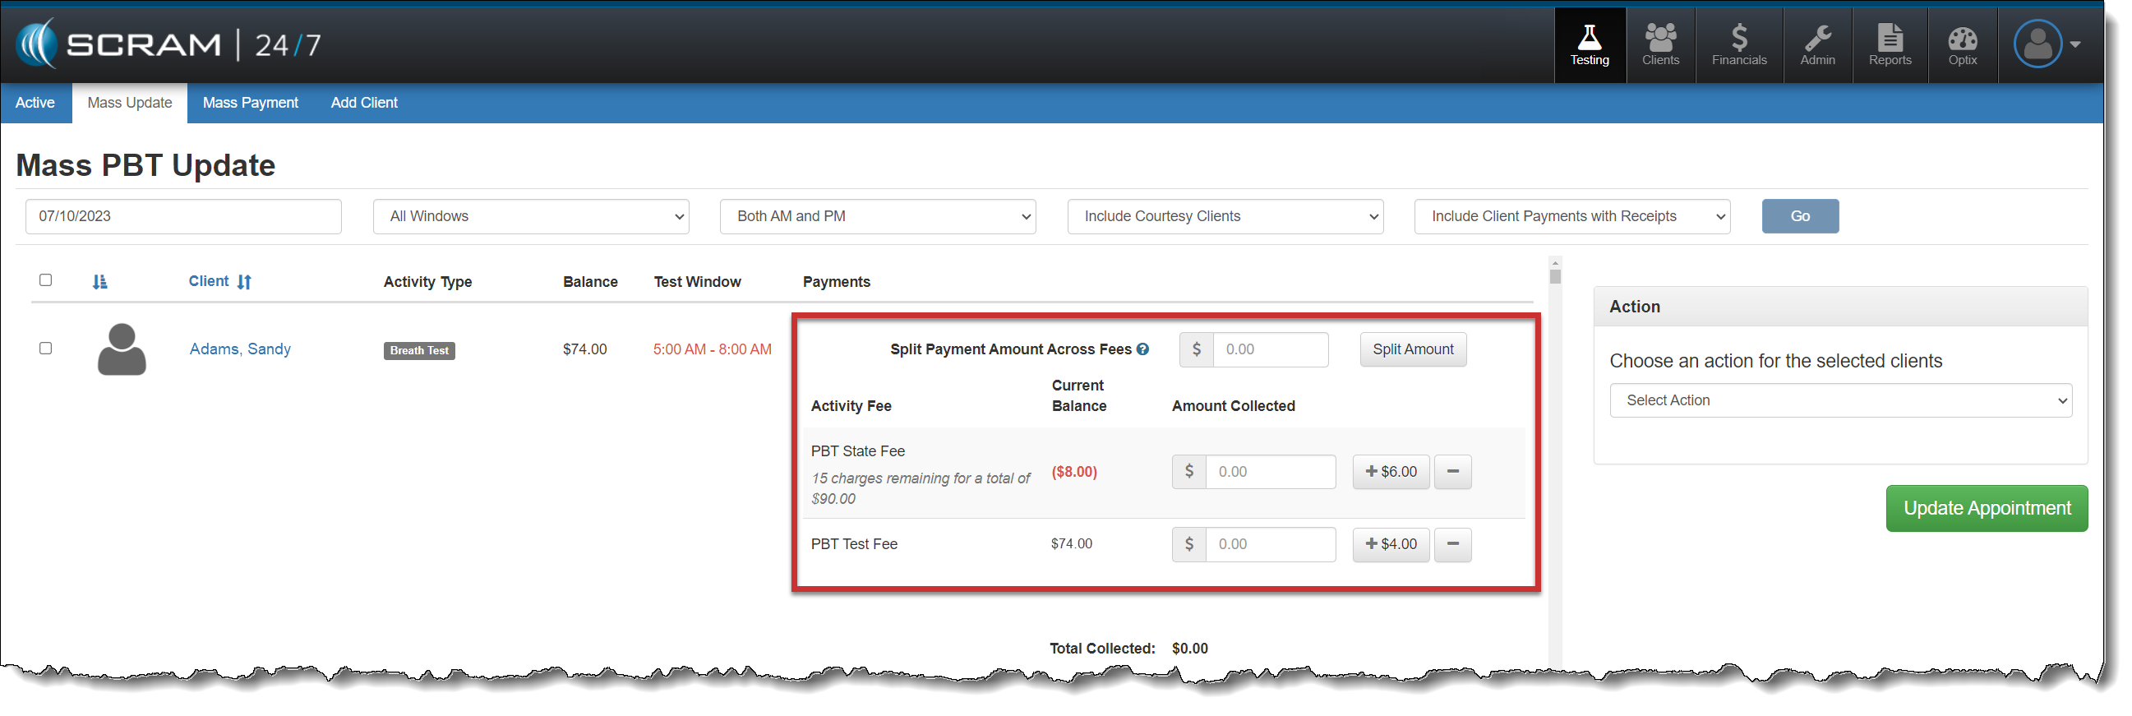This screenshot has height=716, width=2132.
Task: Expand the Select Action dropdown
Action: [1839, 400]
